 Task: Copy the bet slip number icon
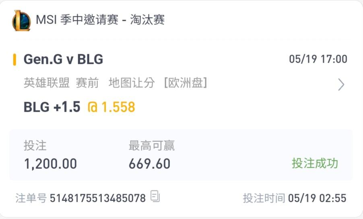click(155, 196)
